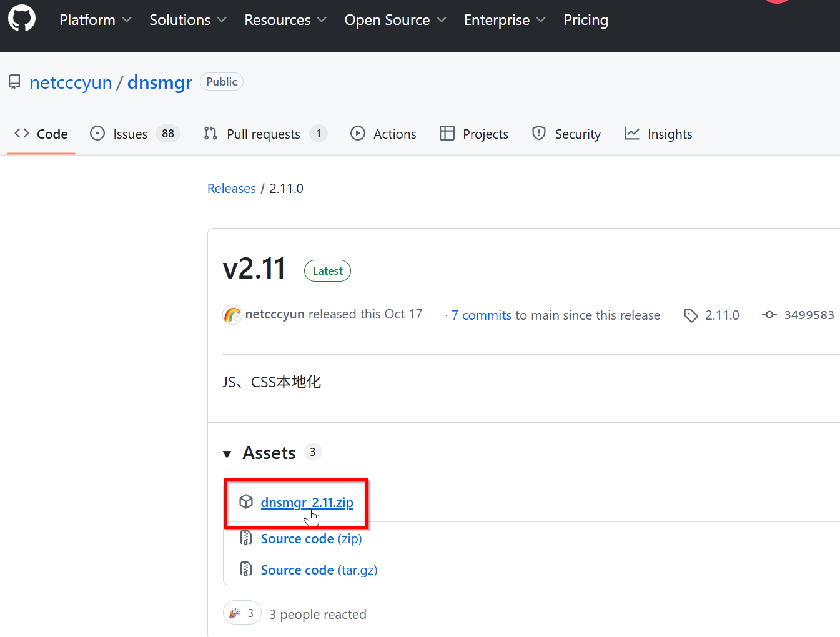The height and width of the screenshot is (637, 840).
Task: Go to the Releases breadcrumb link
Action: (x=232, y=189)
